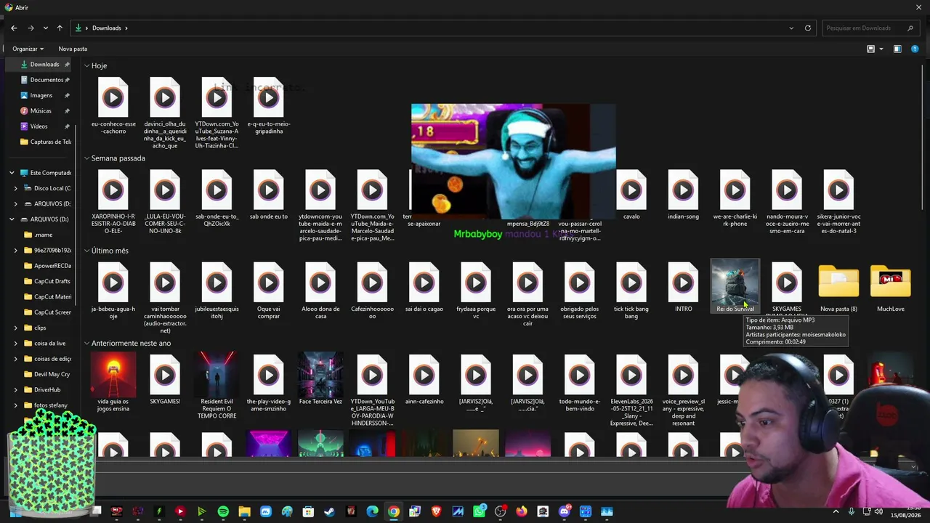930x523 pixels.
Task: Open Downloads in the navigation sidebar
Action: (x=45, y=65)
